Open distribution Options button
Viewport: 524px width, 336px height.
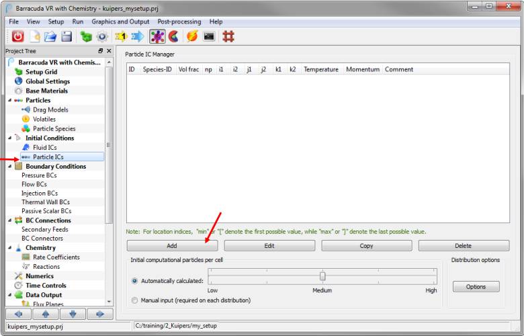pos(476,286)
